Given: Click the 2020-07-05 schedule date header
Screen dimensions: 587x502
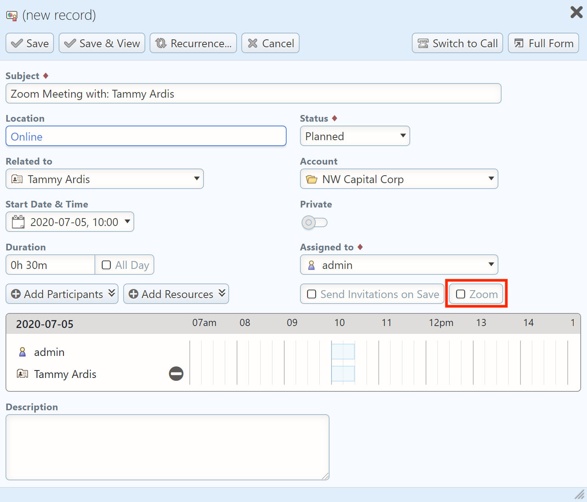Looking at the screenshot, I should 45,324.
